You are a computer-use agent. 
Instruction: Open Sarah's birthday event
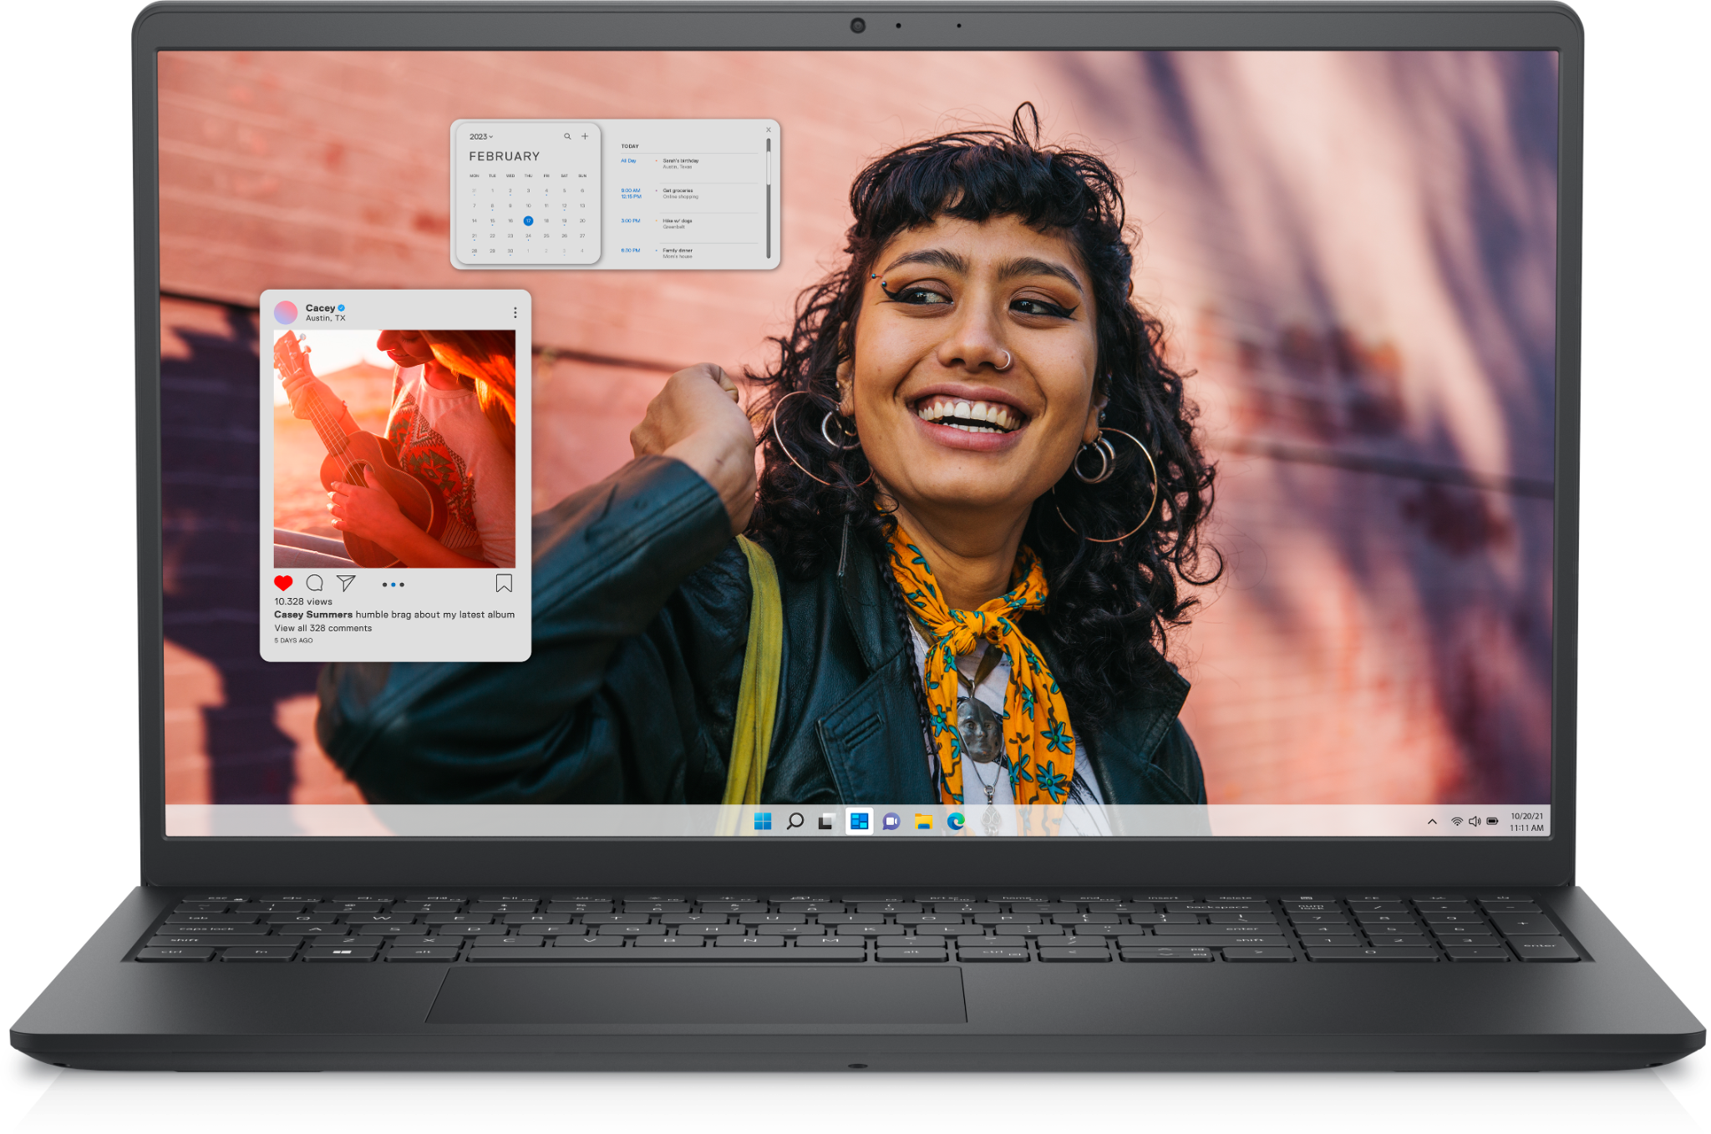681,163
